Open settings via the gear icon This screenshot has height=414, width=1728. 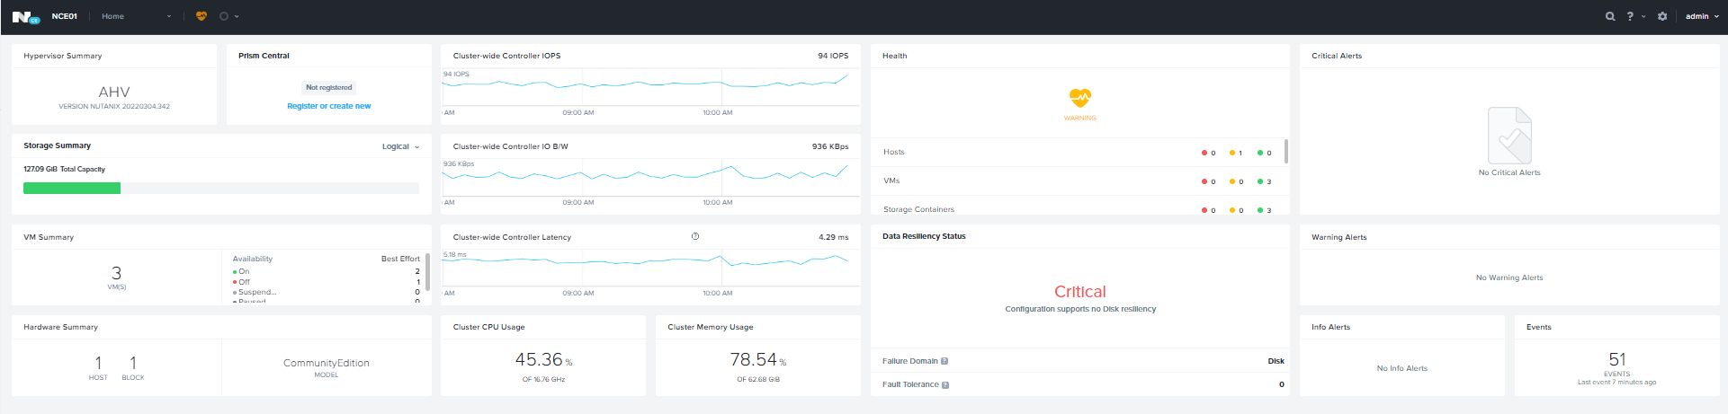1662,16
